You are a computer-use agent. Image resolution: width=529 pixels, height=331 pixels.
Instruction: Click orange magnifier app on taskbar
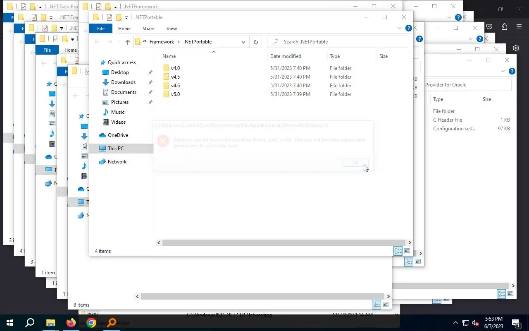[112, 323]
